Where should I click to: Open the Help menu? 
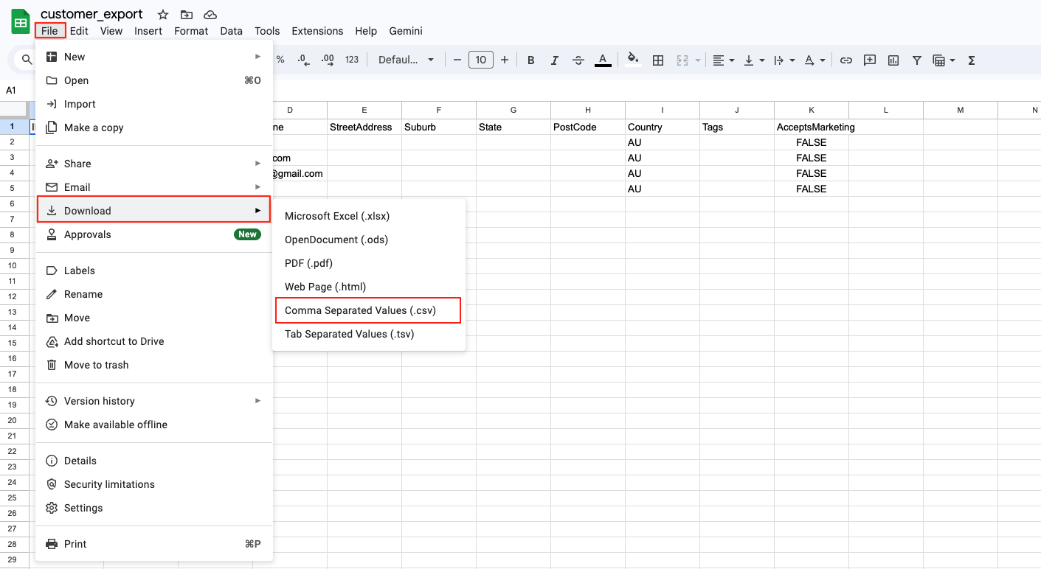(366, 31)
